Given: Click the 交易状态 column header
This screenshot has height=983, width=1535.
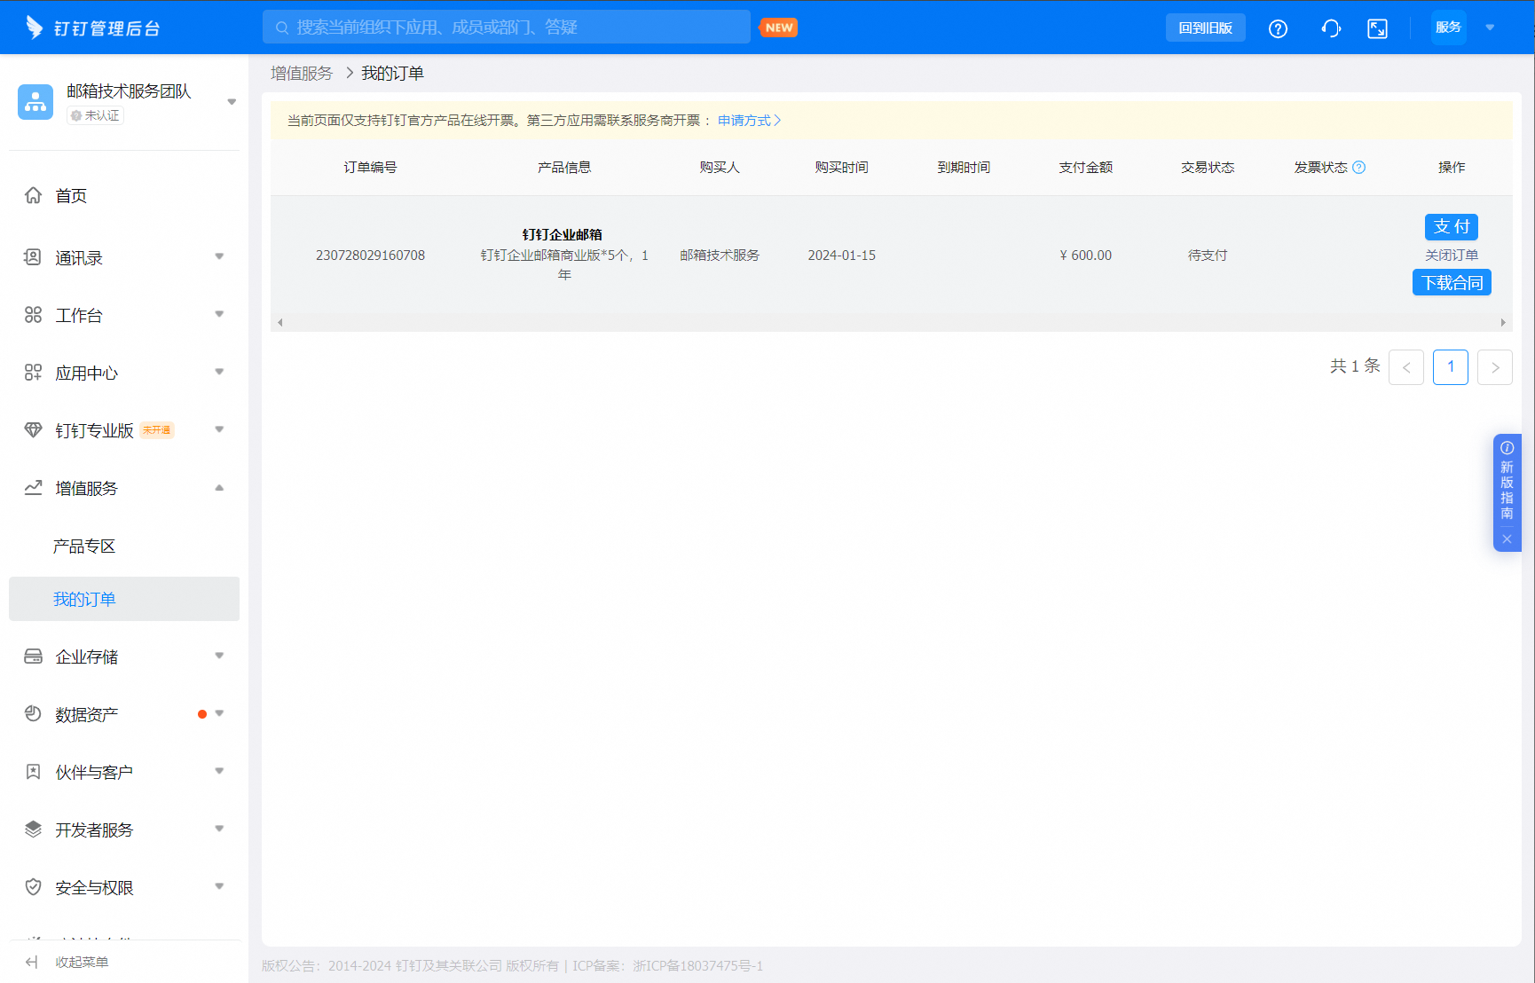Looking at the screenshot, I should [1208, 167].
